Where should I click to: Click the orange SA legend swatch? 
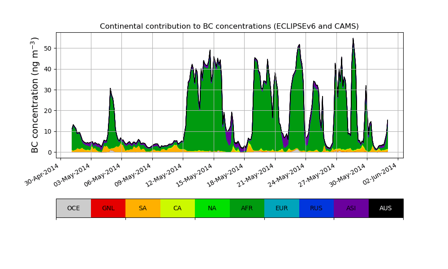point(142,208)
